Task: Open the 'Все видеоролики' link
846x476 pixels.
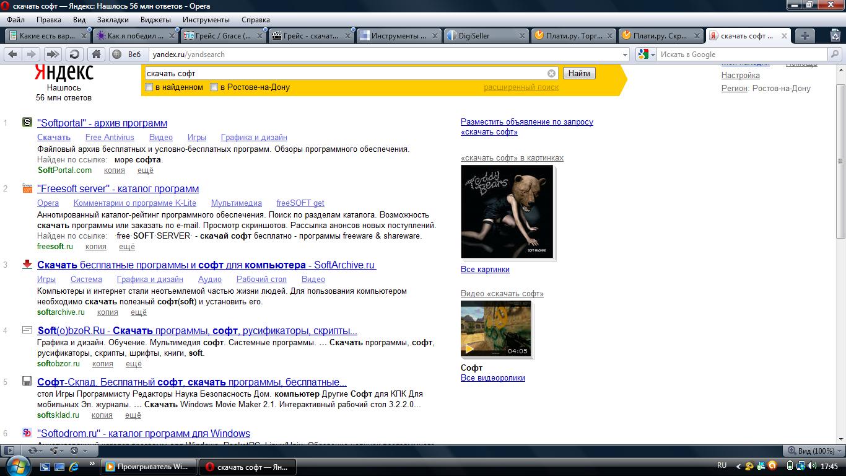Action: (x=492, y=378)
